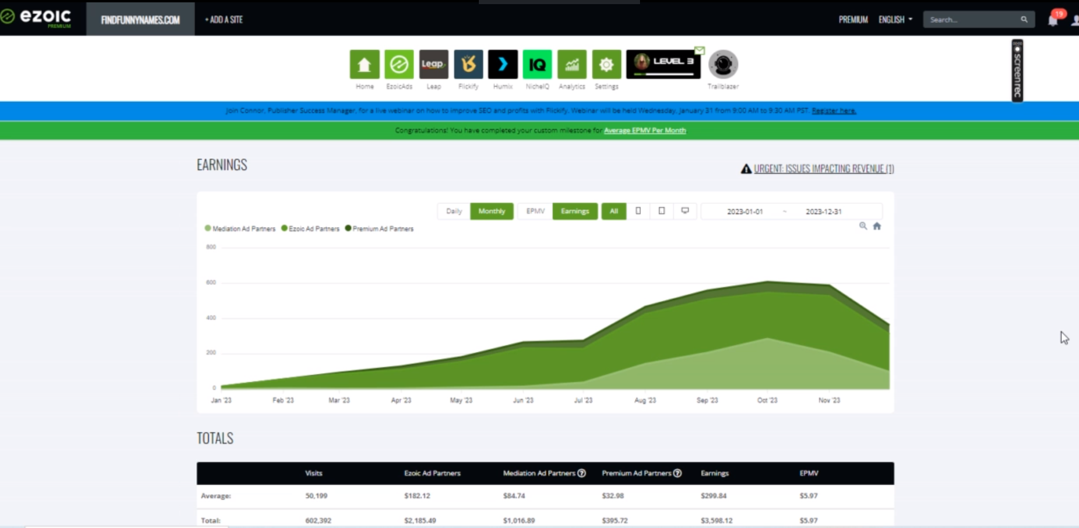Click the Visits column header
The width and height of the screenshot is (1079, 528).
(x=314, y=473)
